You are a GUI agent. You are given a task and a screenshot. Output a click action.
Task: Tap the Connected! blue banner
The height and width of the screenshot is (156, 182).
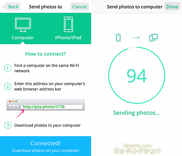[x=45, y=146]
